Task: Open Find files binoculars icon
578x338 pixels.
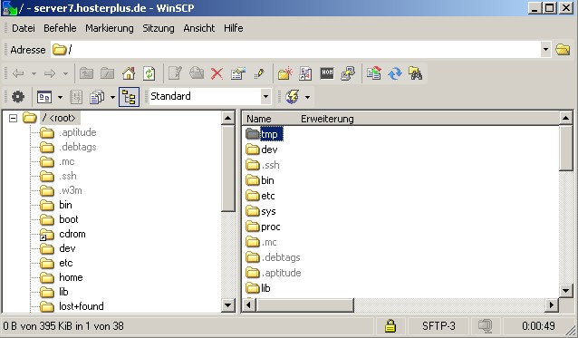Action: click(415, 73)
